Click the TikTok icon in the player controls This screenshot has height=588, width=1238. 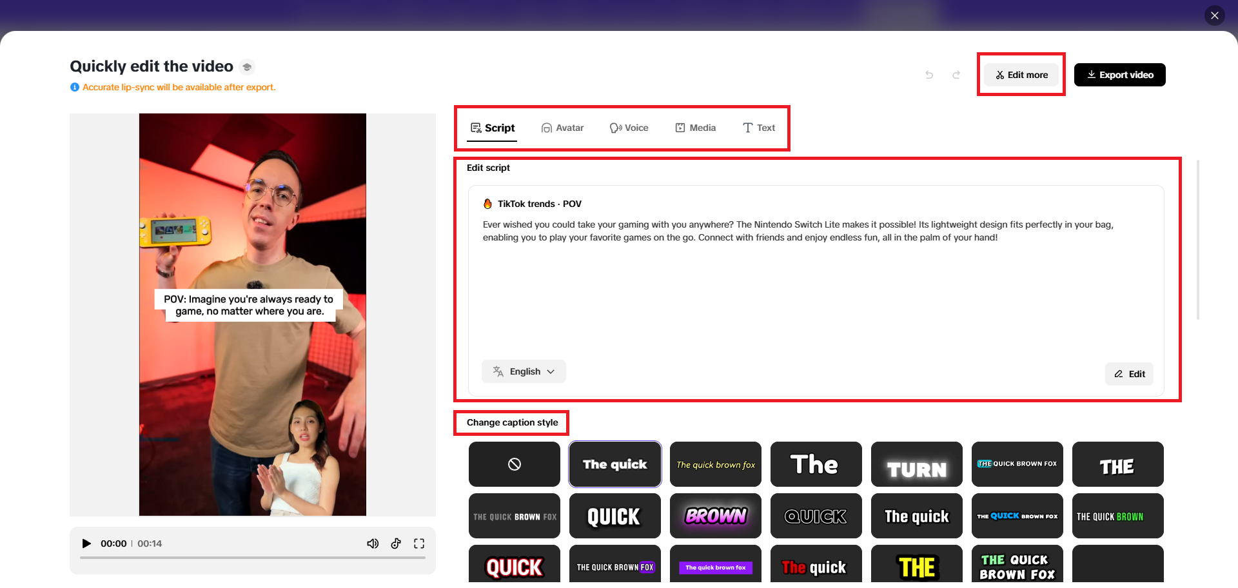(x=396, y=544)
